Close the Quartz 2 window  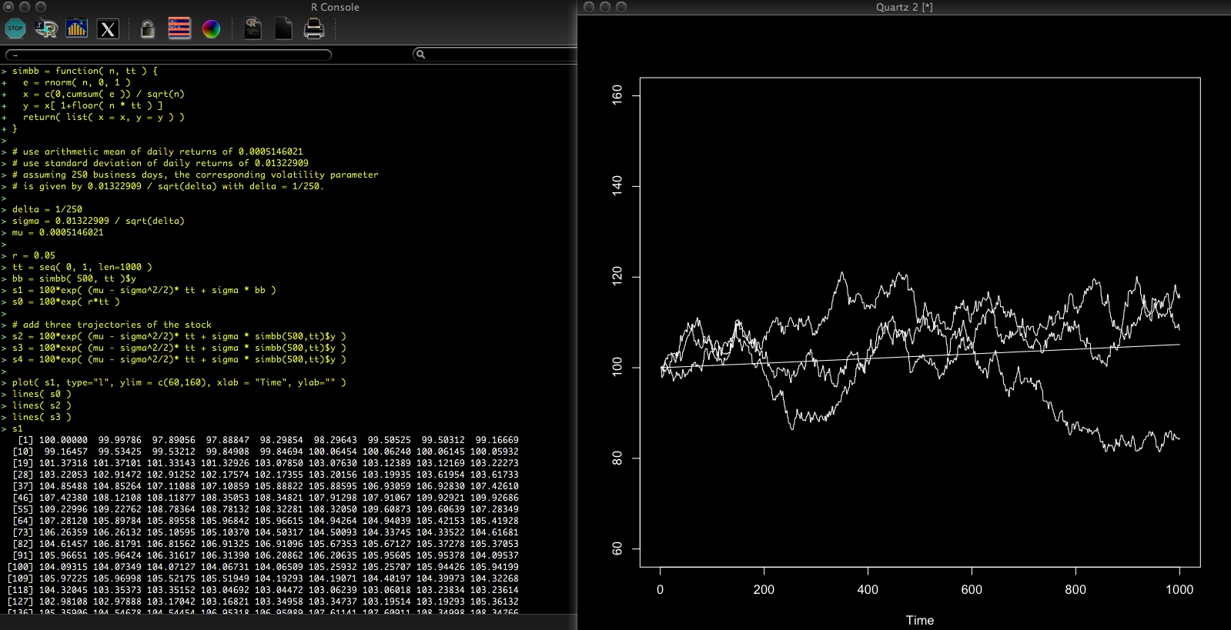(589, 7)
